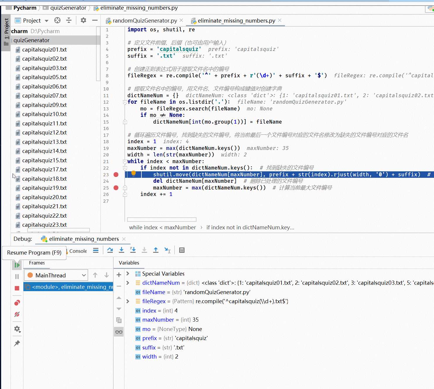Click the Step Out icon
This screenshot has height=389, width=434.
156,250
